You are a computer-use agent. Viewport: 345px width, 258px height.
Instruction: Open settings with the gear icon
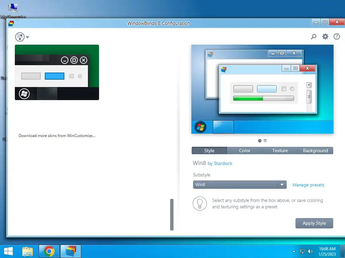tap(325, 36)
